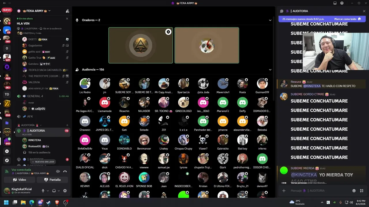This screenshot has height=207, width=369.
Task: Collapse the Audiencia section chevron
Action: (x=270, y=70)
